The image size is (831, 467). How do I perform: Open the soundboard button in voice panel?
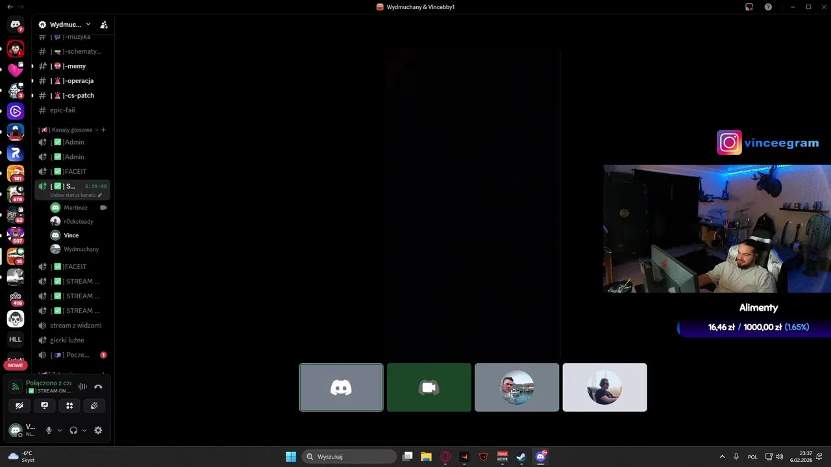pos(94,405)
